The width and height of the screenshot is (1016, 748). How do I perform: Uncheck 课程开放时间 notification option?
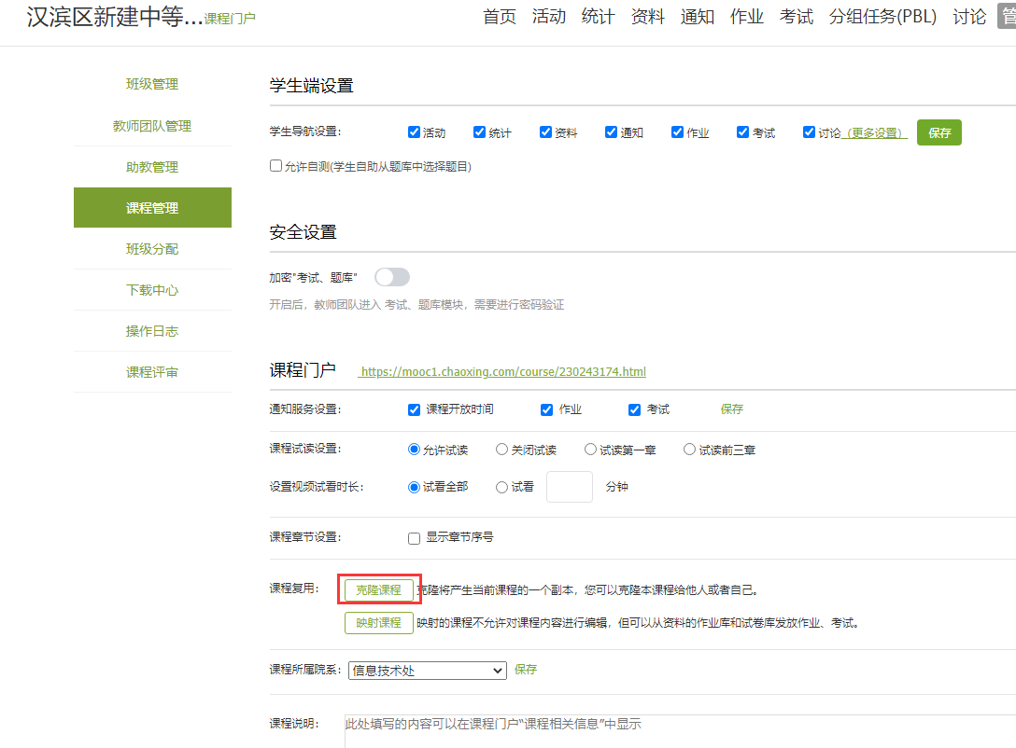[414, 409]
